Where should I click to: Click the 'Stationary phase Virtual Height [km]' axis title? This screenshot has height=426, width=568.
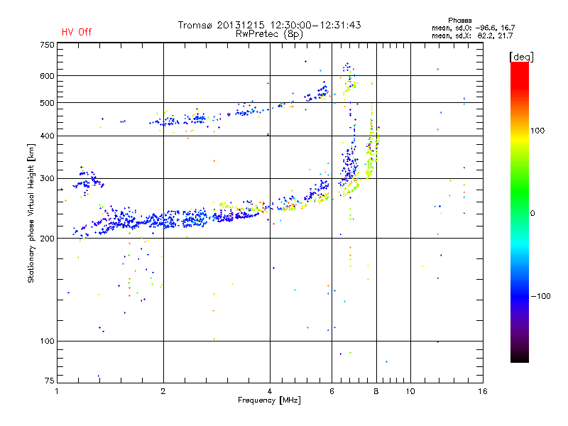pyautogui.click(x=31, y=214)
